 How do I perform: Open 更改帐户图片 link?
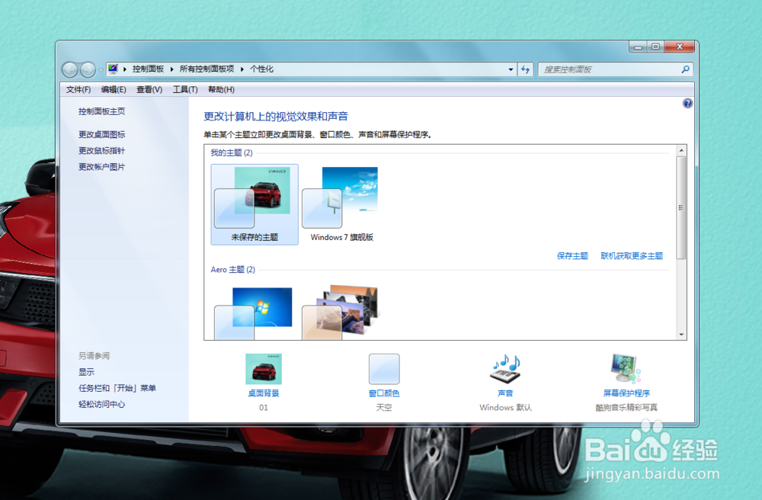click(x=101, y=167)
